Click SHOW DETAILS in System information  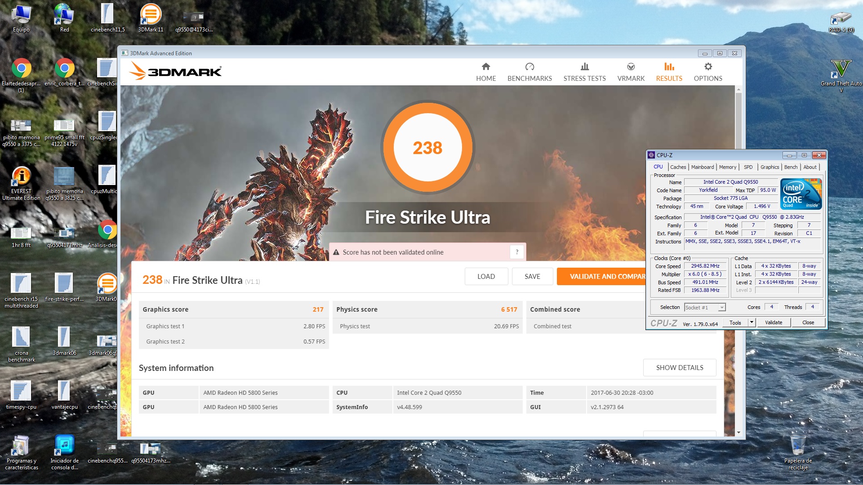[x=679, y=367]
